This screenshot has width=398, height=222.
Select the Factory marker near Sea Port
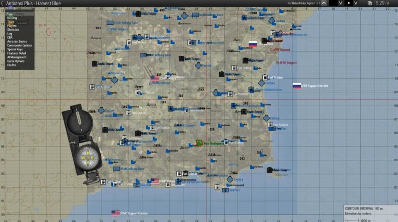pyautogui.click(x=230, y=179)
